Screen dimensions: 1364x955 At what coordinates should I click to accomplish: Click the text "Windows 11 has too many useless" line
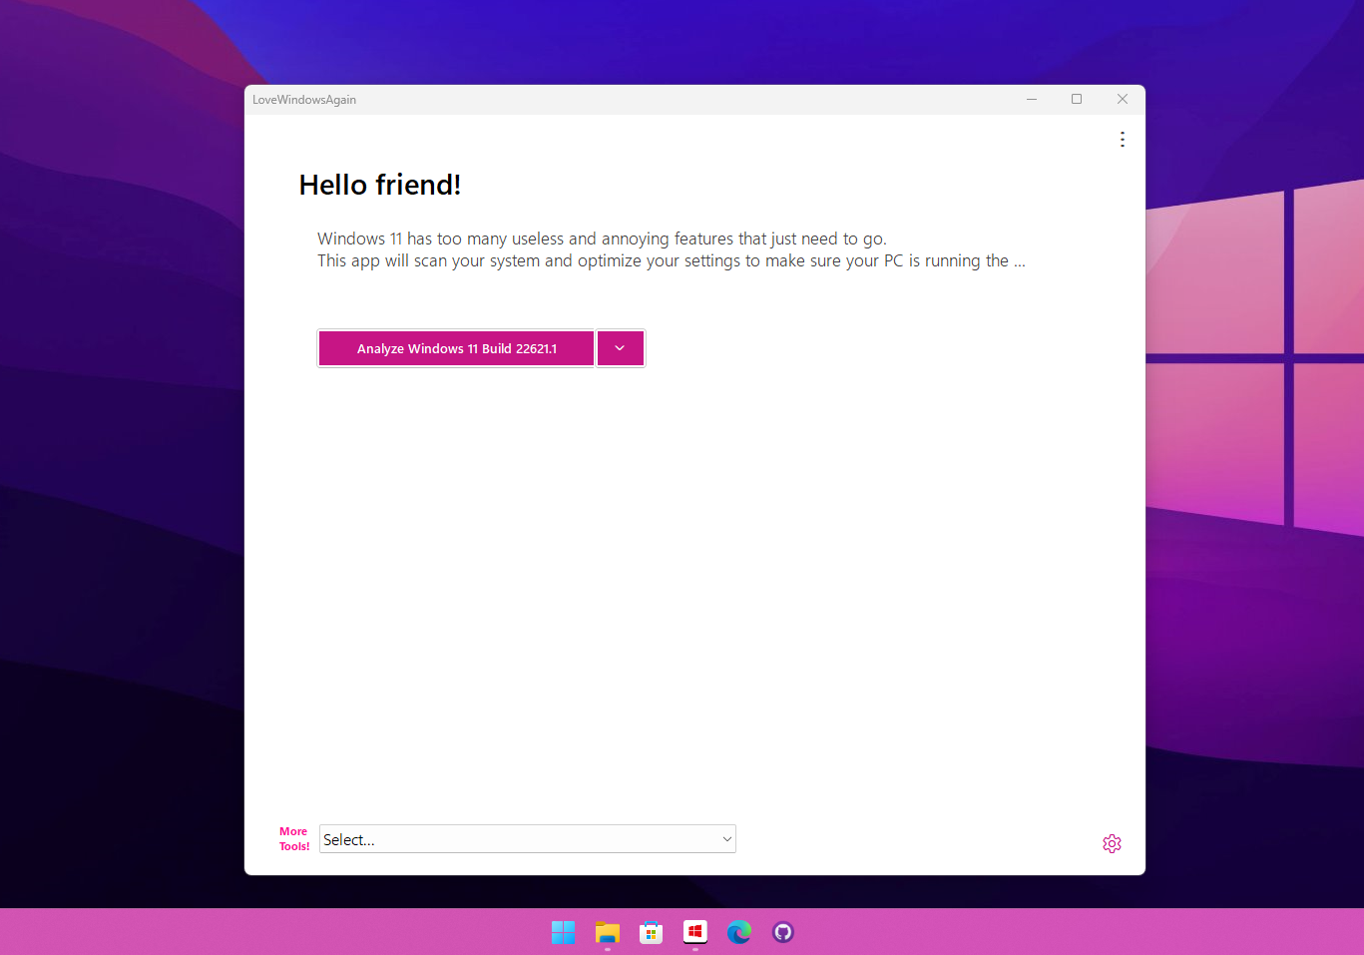pos(602,239)
